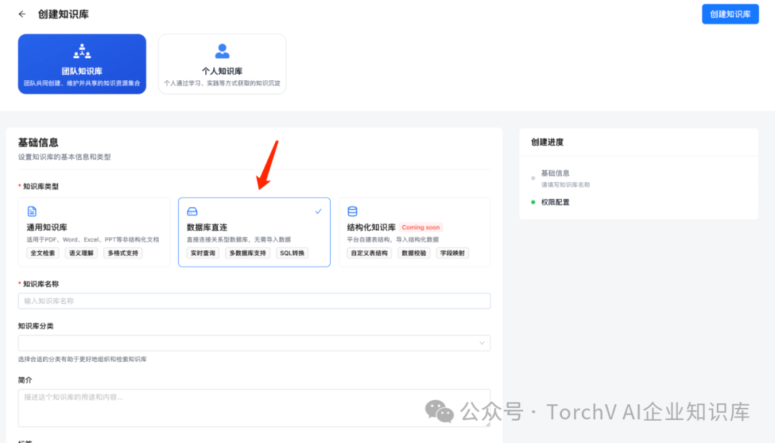Click the Coming soon badge
Viewport: 775px width, 443px height.
pos(421,227)
